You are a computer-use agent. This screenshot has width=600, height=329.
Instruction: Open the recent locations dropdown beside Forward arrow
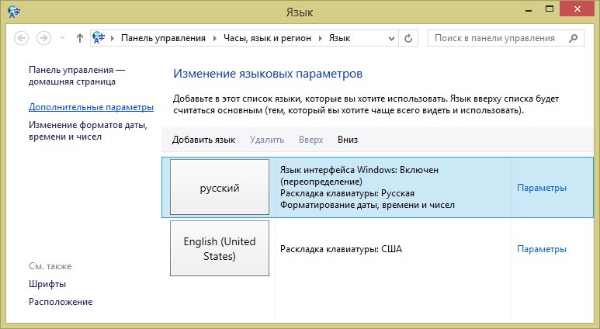[x=62, y=38]
